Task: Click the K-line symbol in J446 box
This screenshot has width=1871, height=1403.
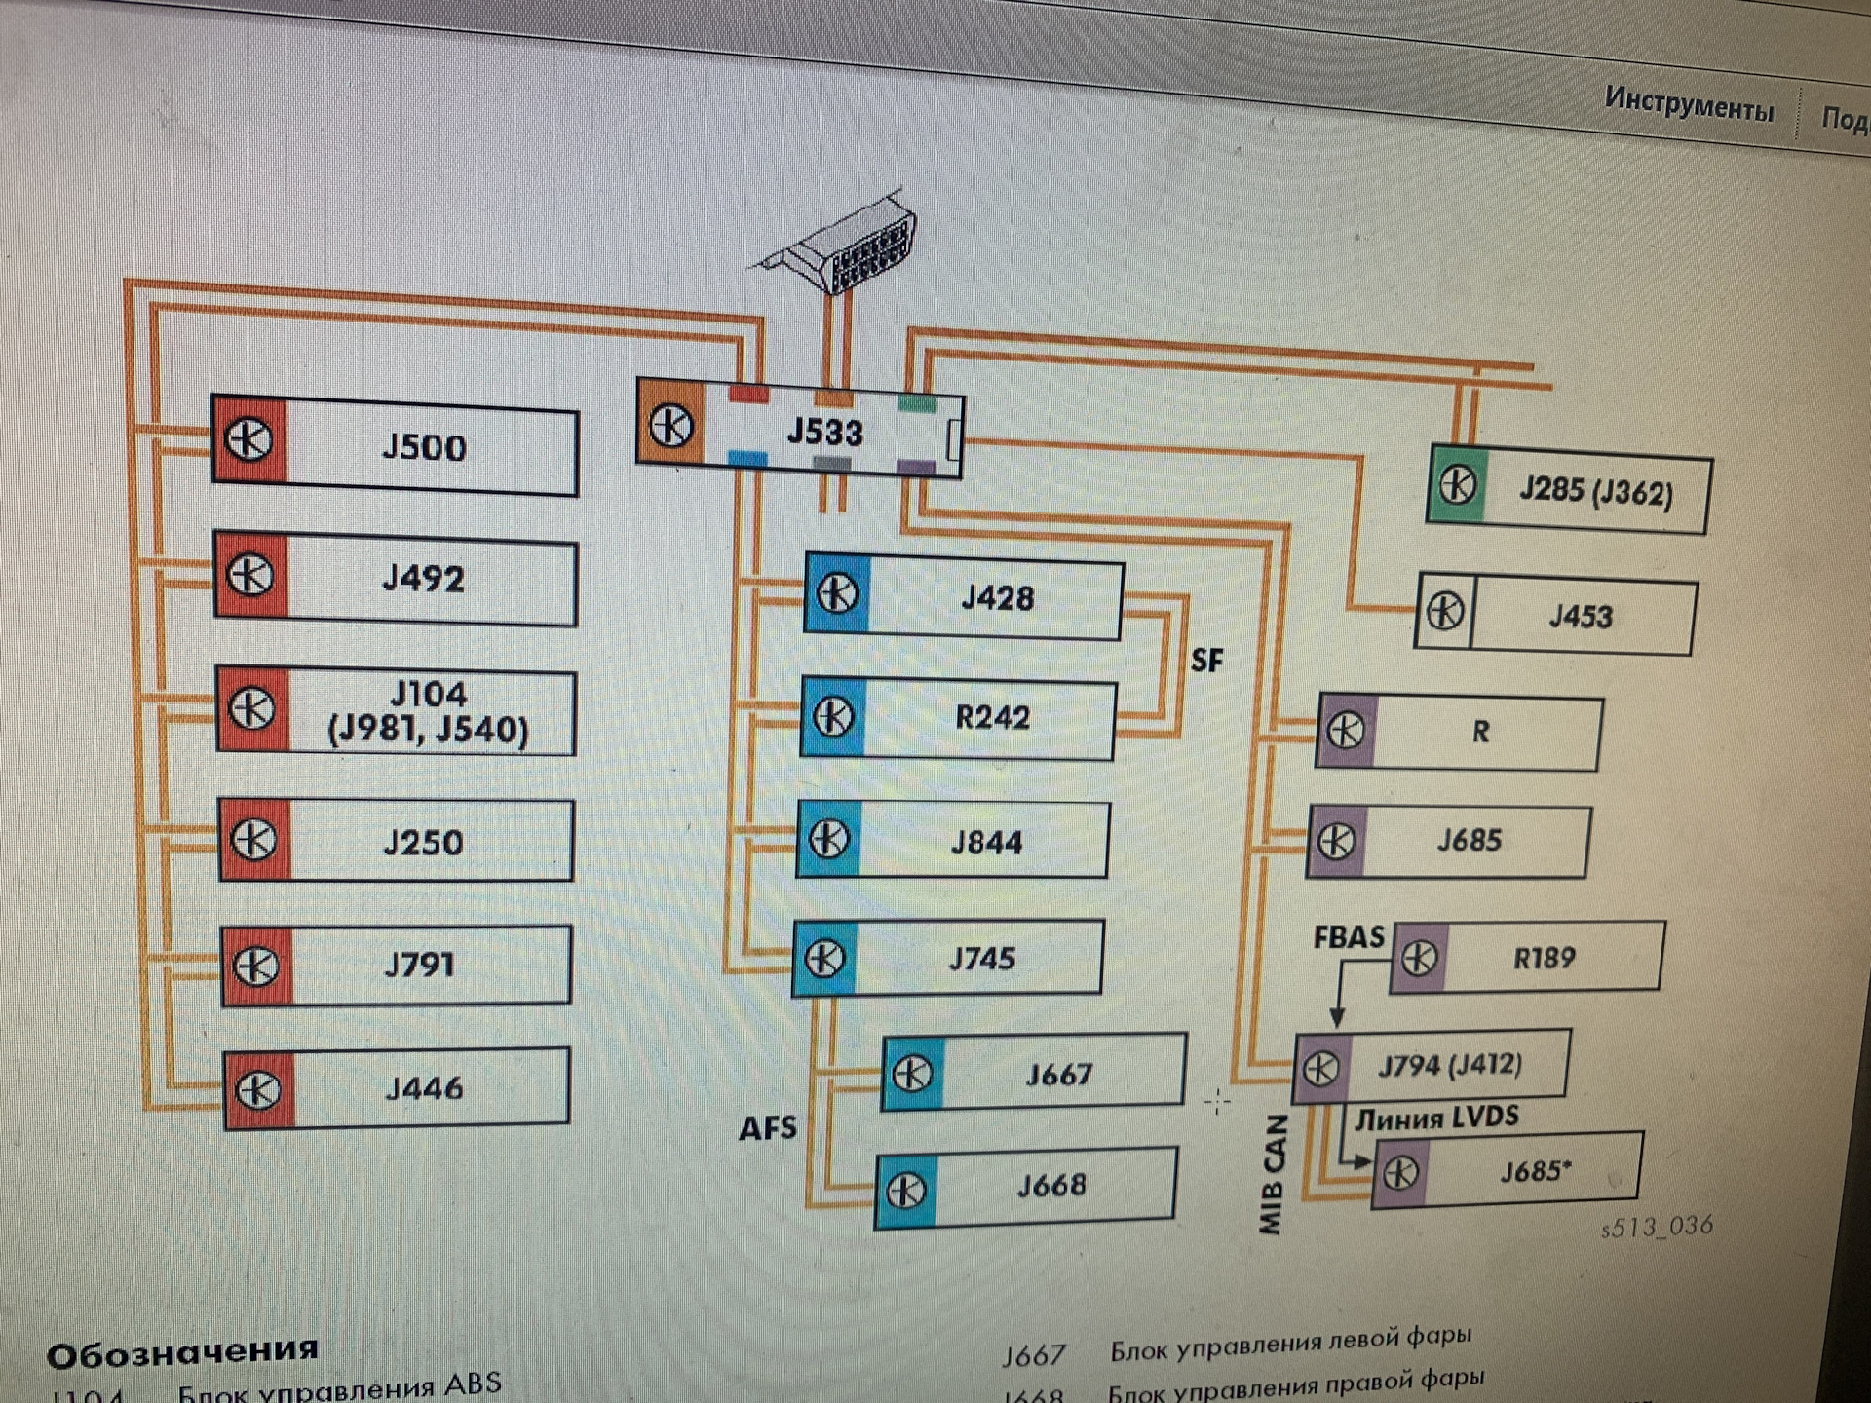Action: pos(258,1089)
